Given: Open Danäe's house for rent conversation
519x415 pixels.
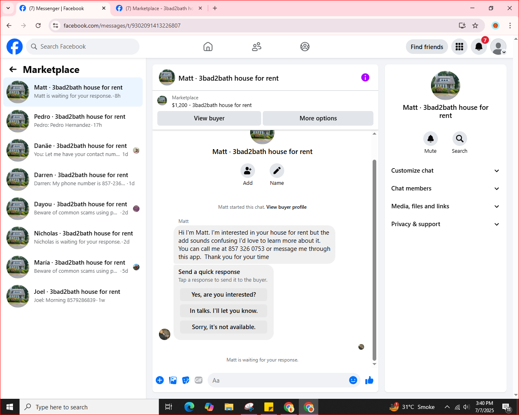Looking at the screenshot, I should point(73,150).
